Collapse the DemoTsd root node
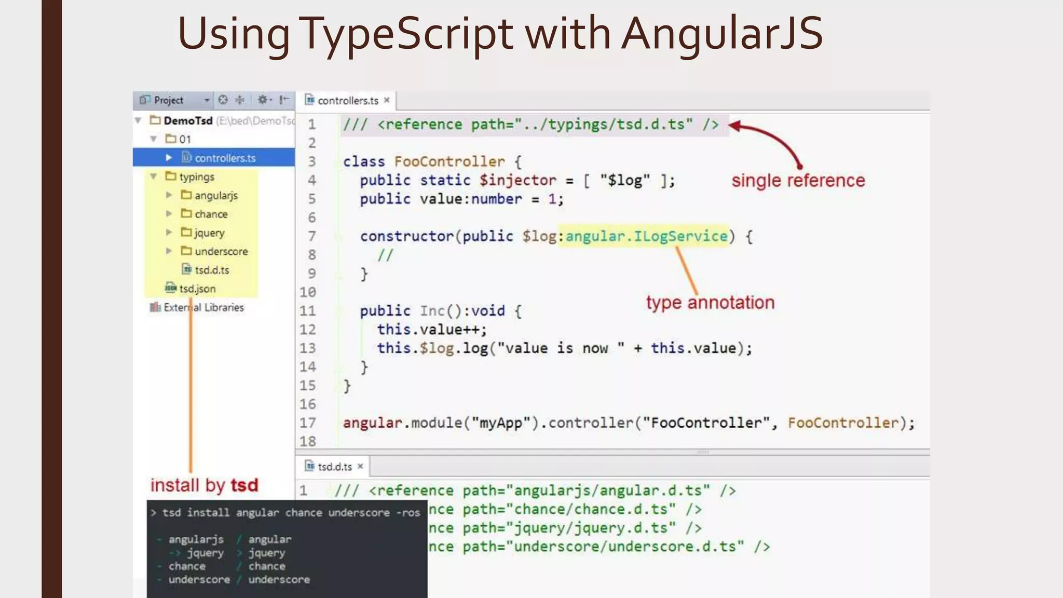The width and height of the screenshot is (1063, 598). [x=138, y=120]
